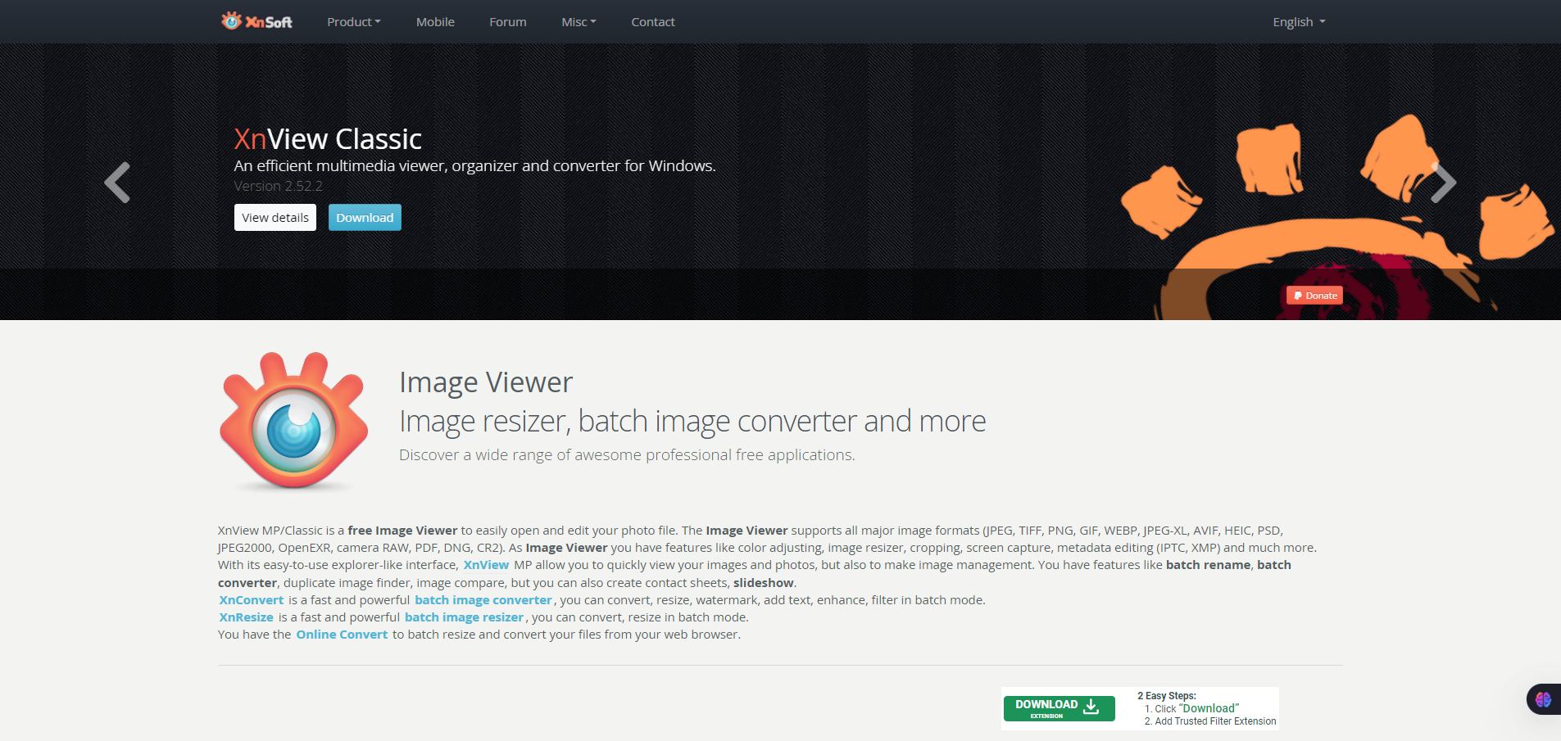
Task: Go to the next carousel slide
Action: [1443, 182]
